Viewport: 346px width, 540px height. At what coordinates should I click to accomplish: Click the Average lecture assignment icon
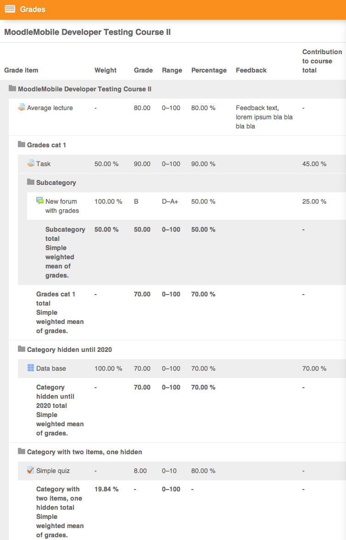(x=22, y=107)
